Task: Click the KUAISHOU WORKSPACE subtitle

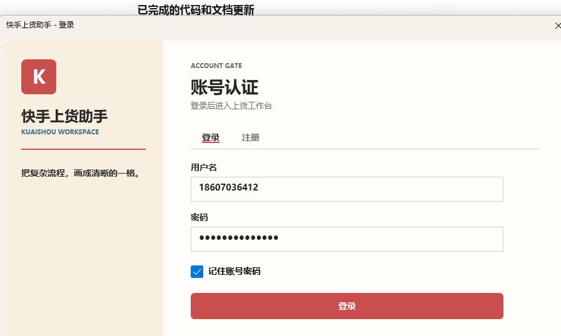Action: tap(60, 132)
